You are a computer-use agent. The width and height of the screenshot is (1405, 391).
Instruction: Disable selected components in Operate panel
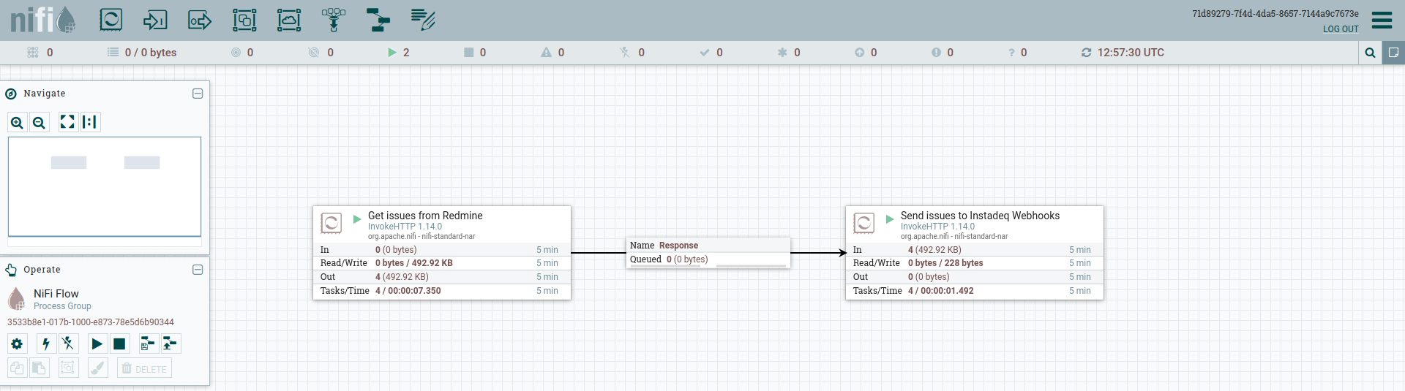(x=68, y=343)
